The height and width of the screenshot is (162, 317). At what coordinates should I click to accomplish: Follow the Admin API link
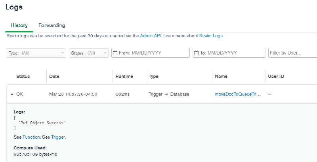coord(151,36)
